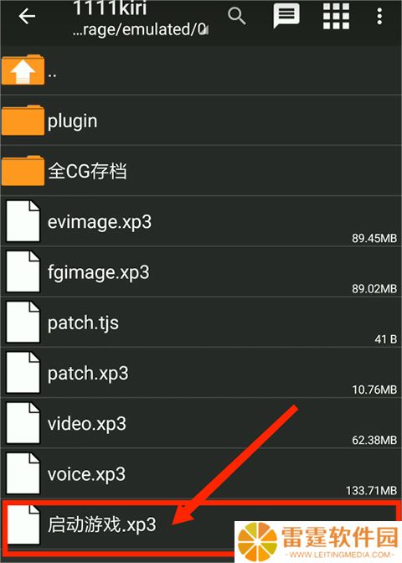Click the 全CG存档 folder icon
The image size is (402, 563).
(23, 170)
